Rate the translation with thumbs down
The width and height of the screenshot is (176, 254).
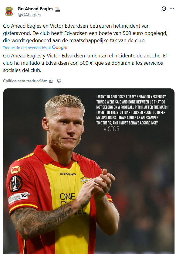(x=59, y=81)
